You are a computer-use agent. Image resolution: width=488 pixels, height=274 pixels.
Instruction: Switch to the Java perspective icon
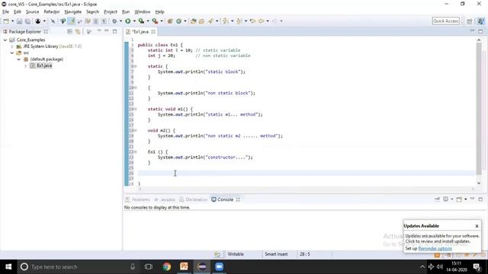coord(481,21)
